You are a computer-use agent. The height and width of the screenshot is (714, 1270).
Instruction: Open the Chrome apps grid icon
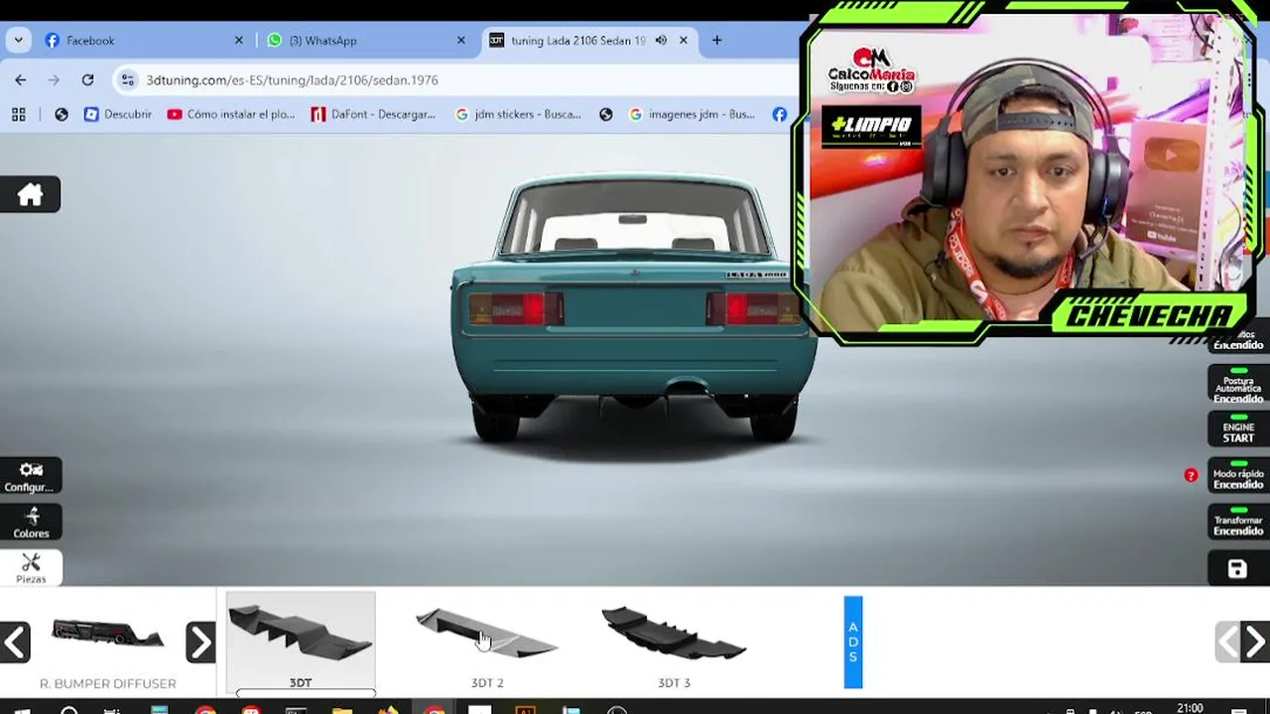(18, 114)
